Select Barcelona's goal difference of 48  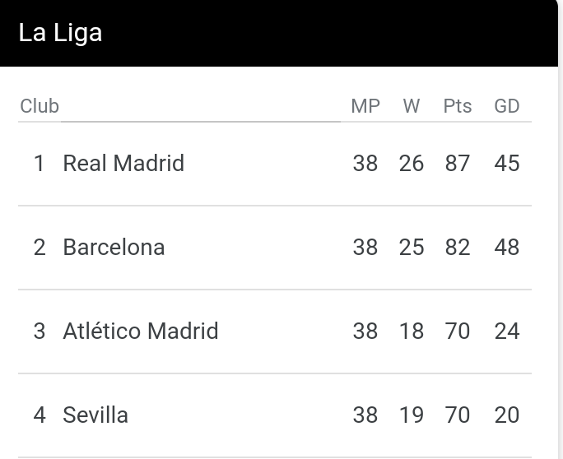(x=507, y=248)
